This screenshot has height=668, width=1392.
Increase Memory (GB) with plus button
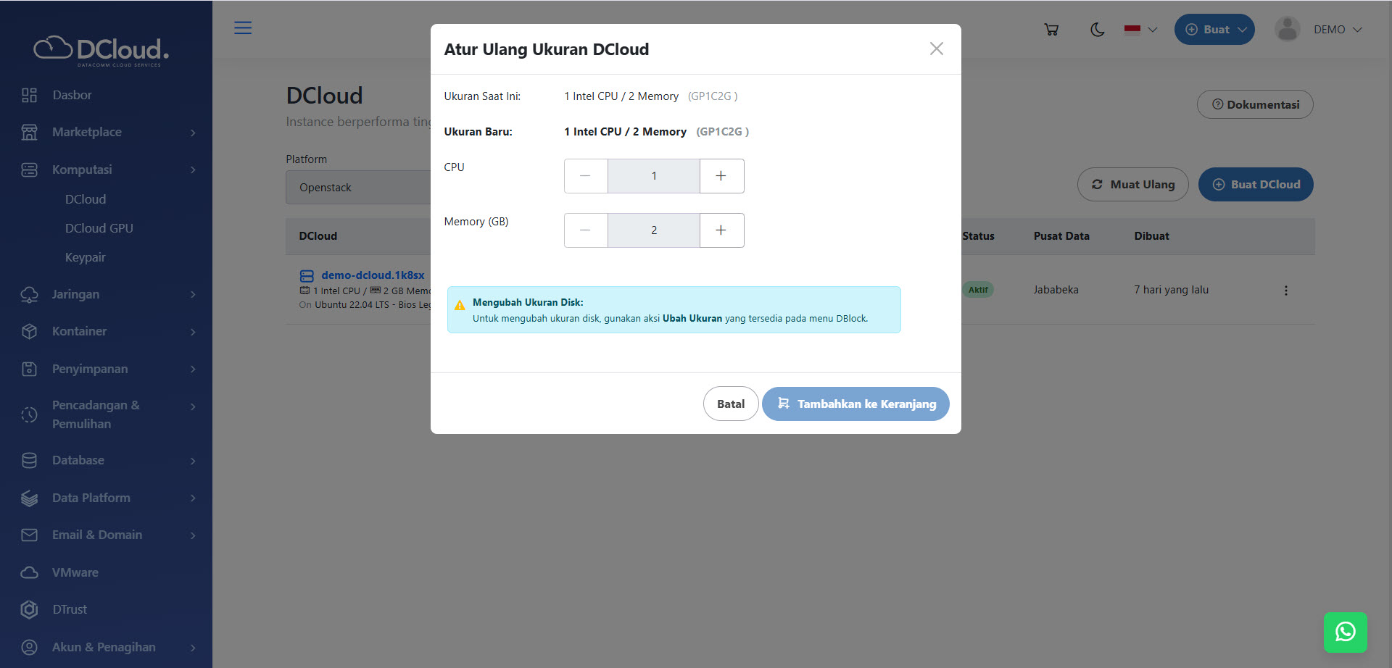[721, 230]
